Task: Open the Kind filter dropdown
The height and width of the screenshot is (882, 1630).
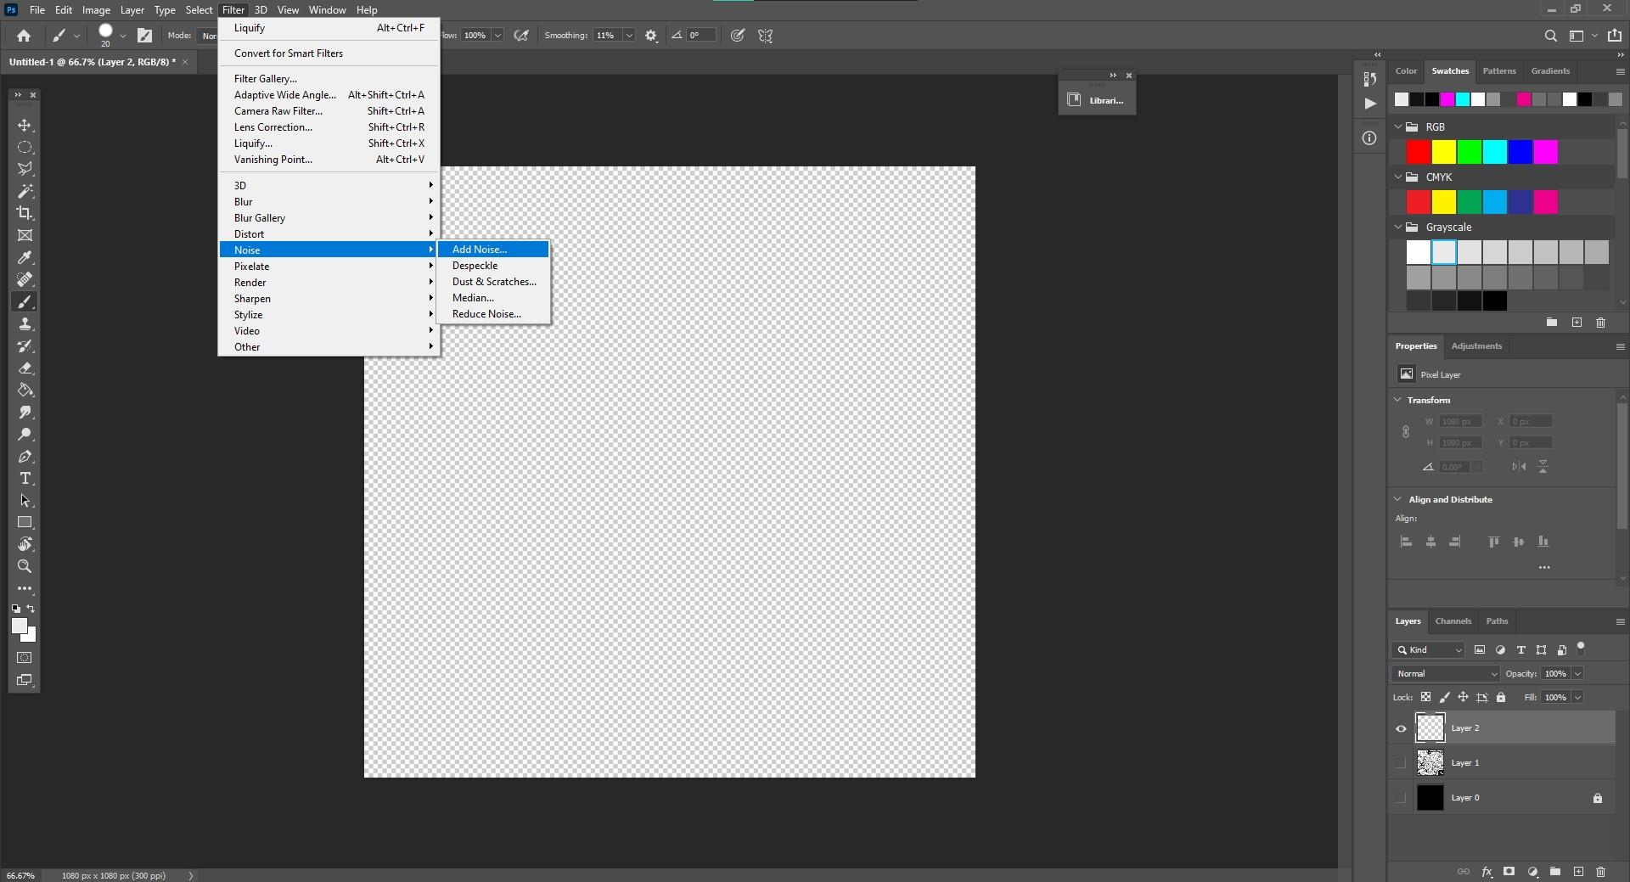Action: coord(1428,649)
